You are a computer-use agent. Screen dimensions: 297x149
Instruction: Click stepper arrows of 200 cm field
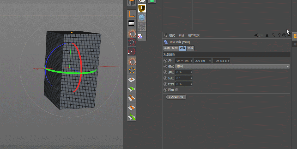coord(210,61)
